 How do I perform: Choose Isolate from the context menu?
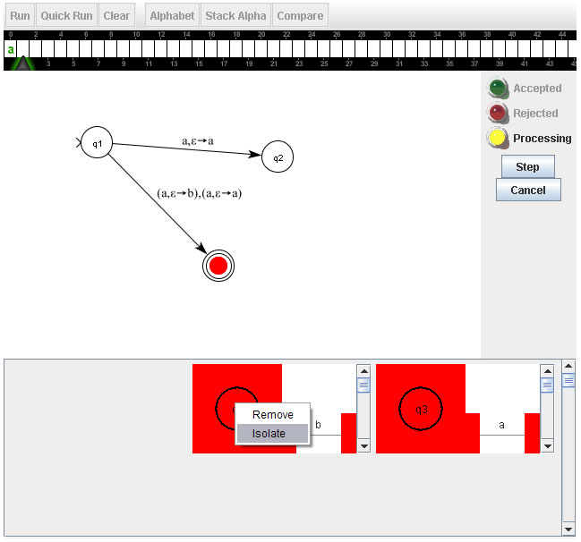pos(269,434)
